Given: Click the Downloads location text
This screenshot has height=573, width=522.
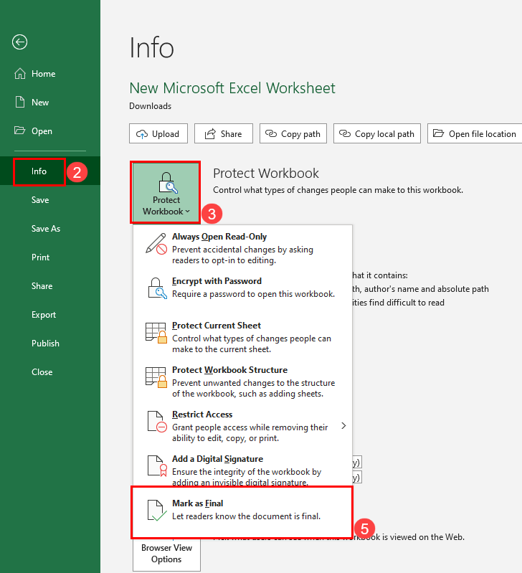Looking at the screenshot, I should click(x=150, y=106).
